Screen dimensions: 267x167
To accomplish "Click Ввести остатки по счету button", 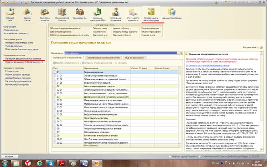I will pos(67,64).
